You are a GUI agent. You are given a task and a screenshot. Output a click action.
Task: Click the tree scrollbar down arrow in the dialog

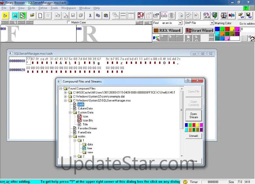pos(182,156)
